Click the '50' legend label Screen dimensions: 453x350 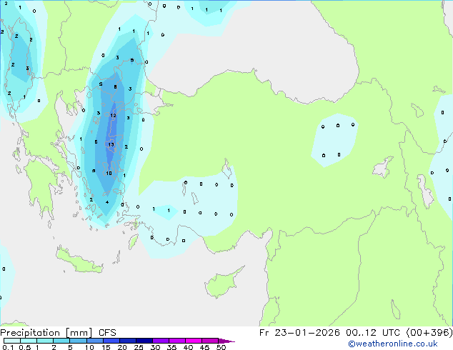221,347
